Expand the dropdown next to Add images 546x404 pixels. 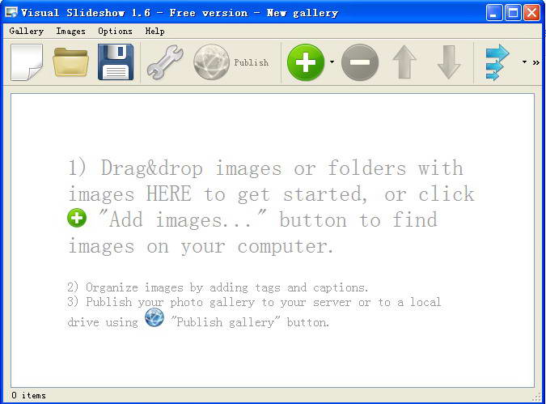pyautogui.click(x=332, y=62)
